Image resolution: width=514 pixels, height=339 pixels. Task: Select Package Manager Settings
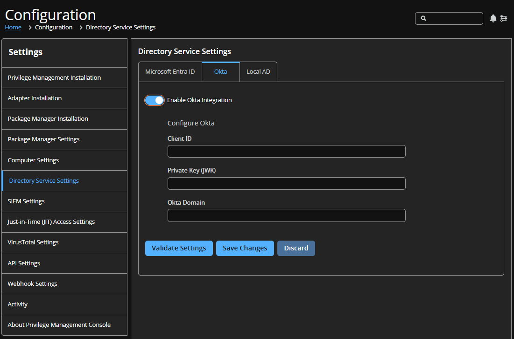(x=64, y=139)
